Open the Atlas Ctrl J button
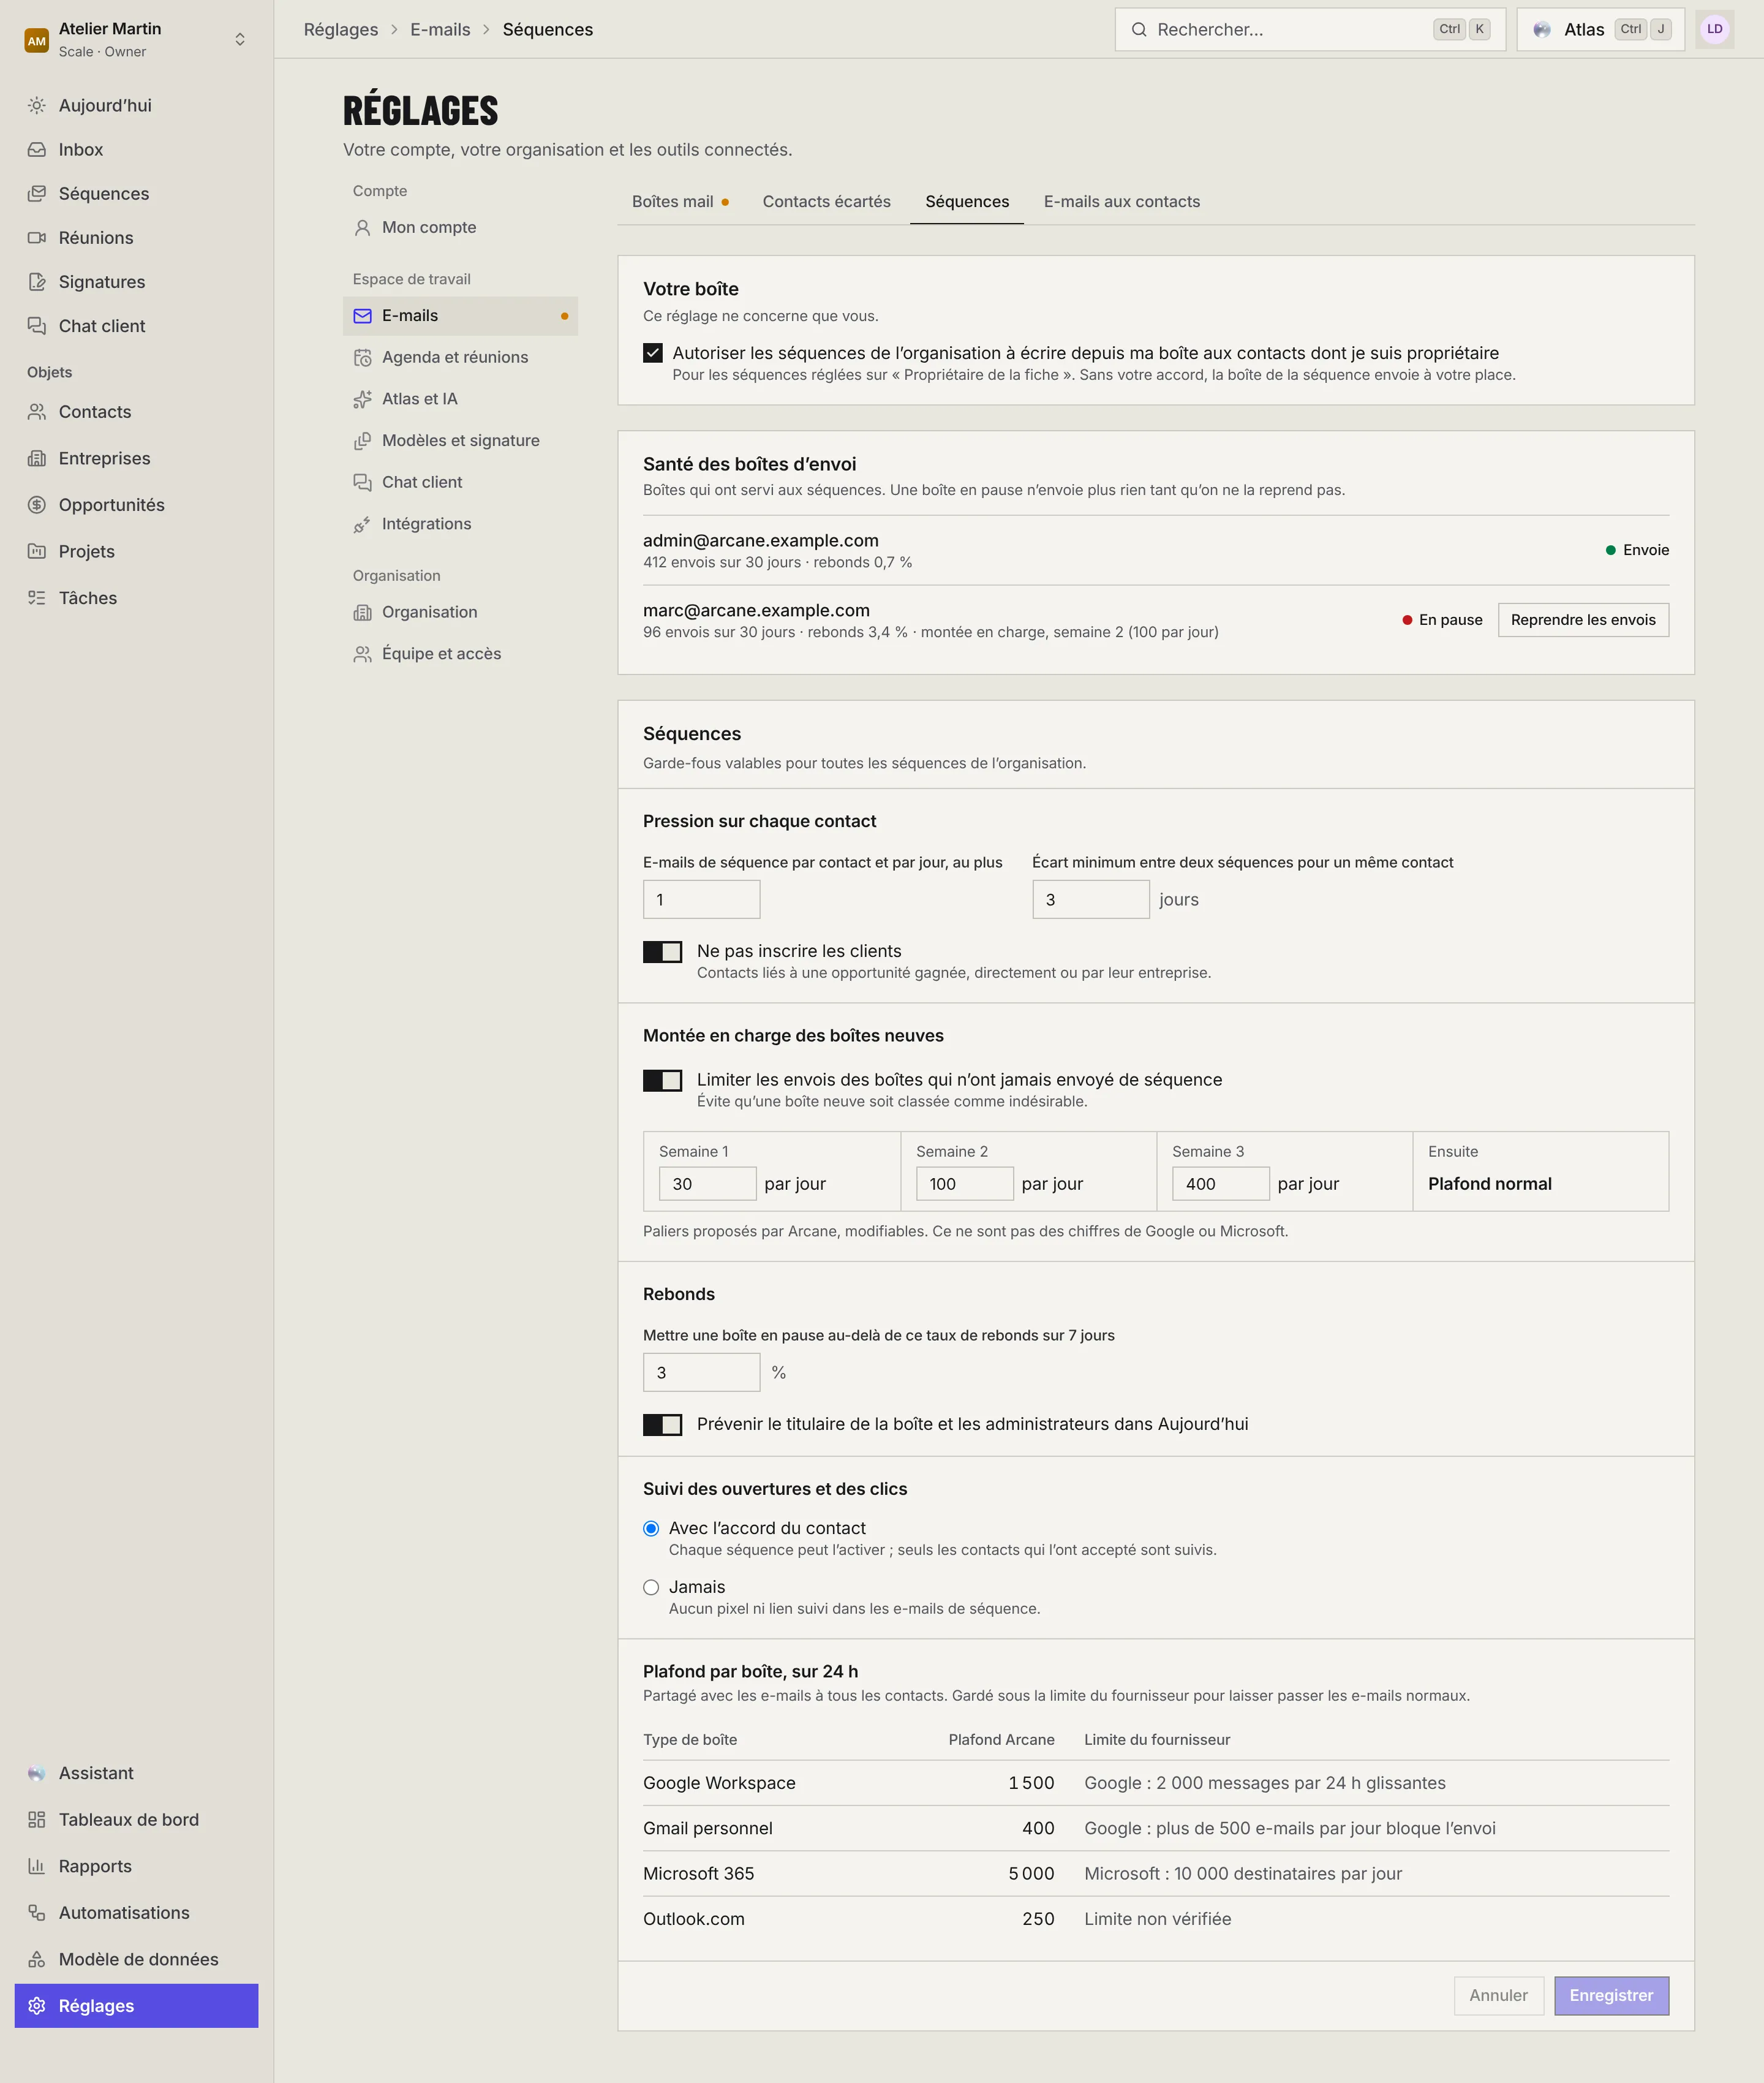Viewport: 1764px width, 2083px height. 1600,30
